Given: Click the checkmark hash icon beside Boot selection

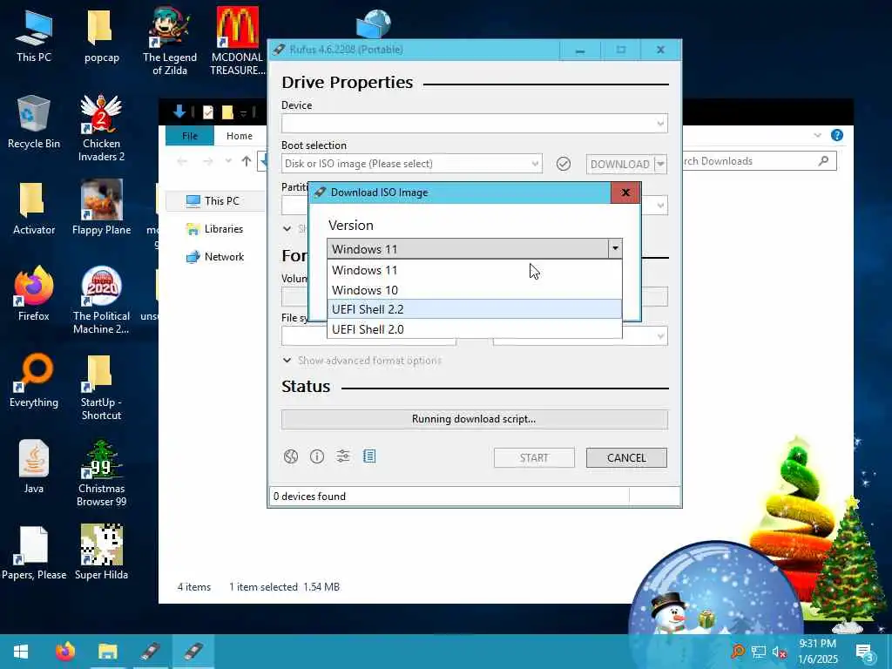Looking at the screenshot, I should click(564, 164).
